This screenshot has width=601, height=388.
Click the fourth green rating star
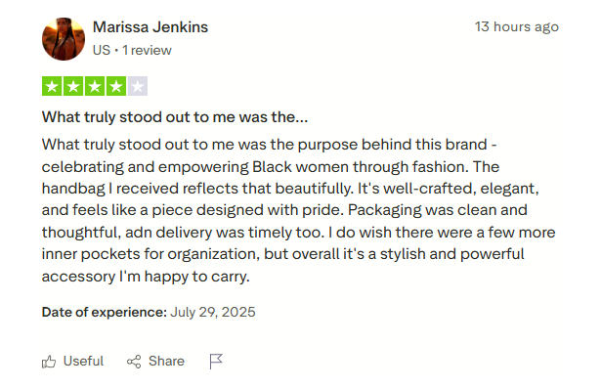coord(116,86)
